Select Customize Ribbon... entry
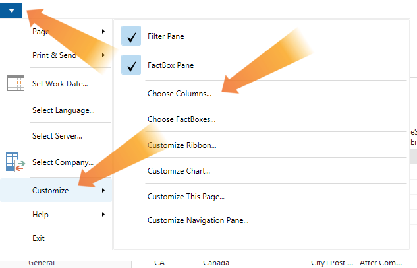The height and width of the screenshot is (268, 417). pyautogui.click(x=182, y=145)
